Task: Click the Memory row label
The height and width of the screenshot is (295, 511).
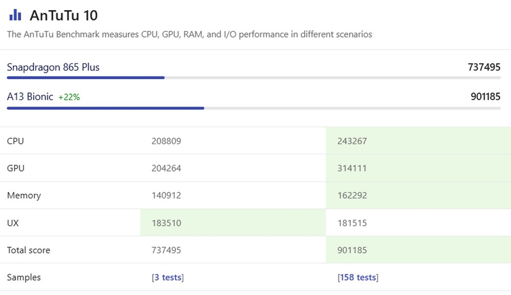Action: pos(24,195)
